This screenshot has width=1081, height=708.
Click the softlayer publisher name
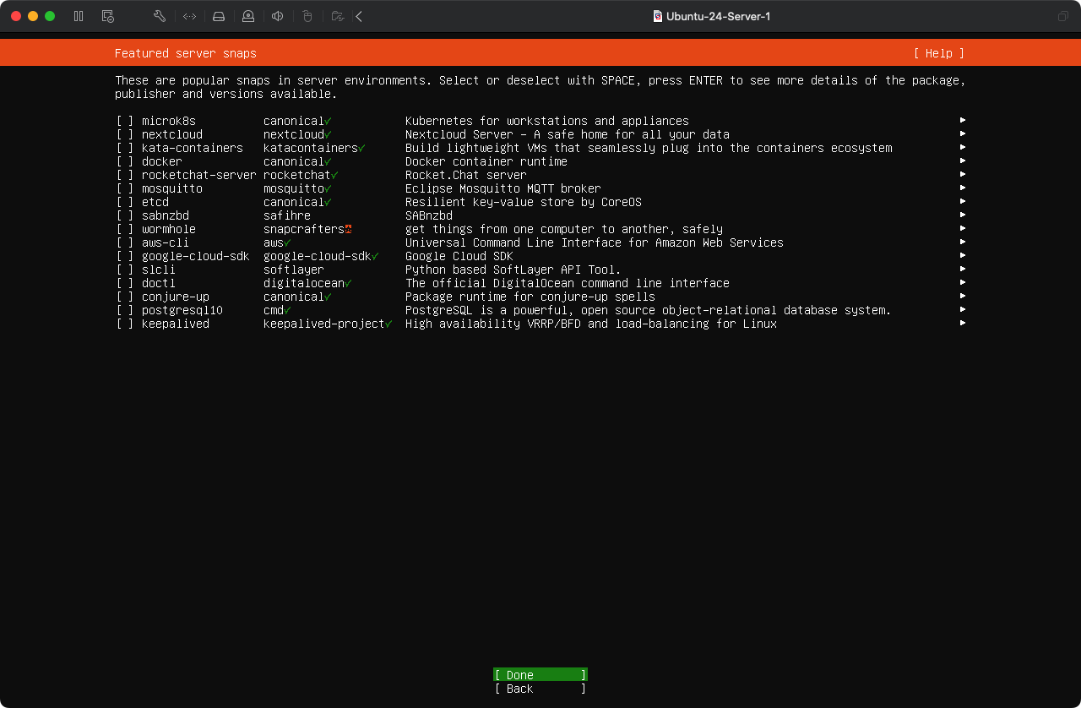(294, 270)
